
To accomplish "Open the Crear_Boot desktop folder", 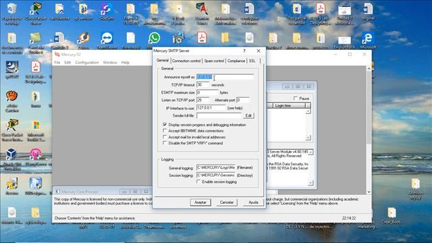I will [391, 213].
